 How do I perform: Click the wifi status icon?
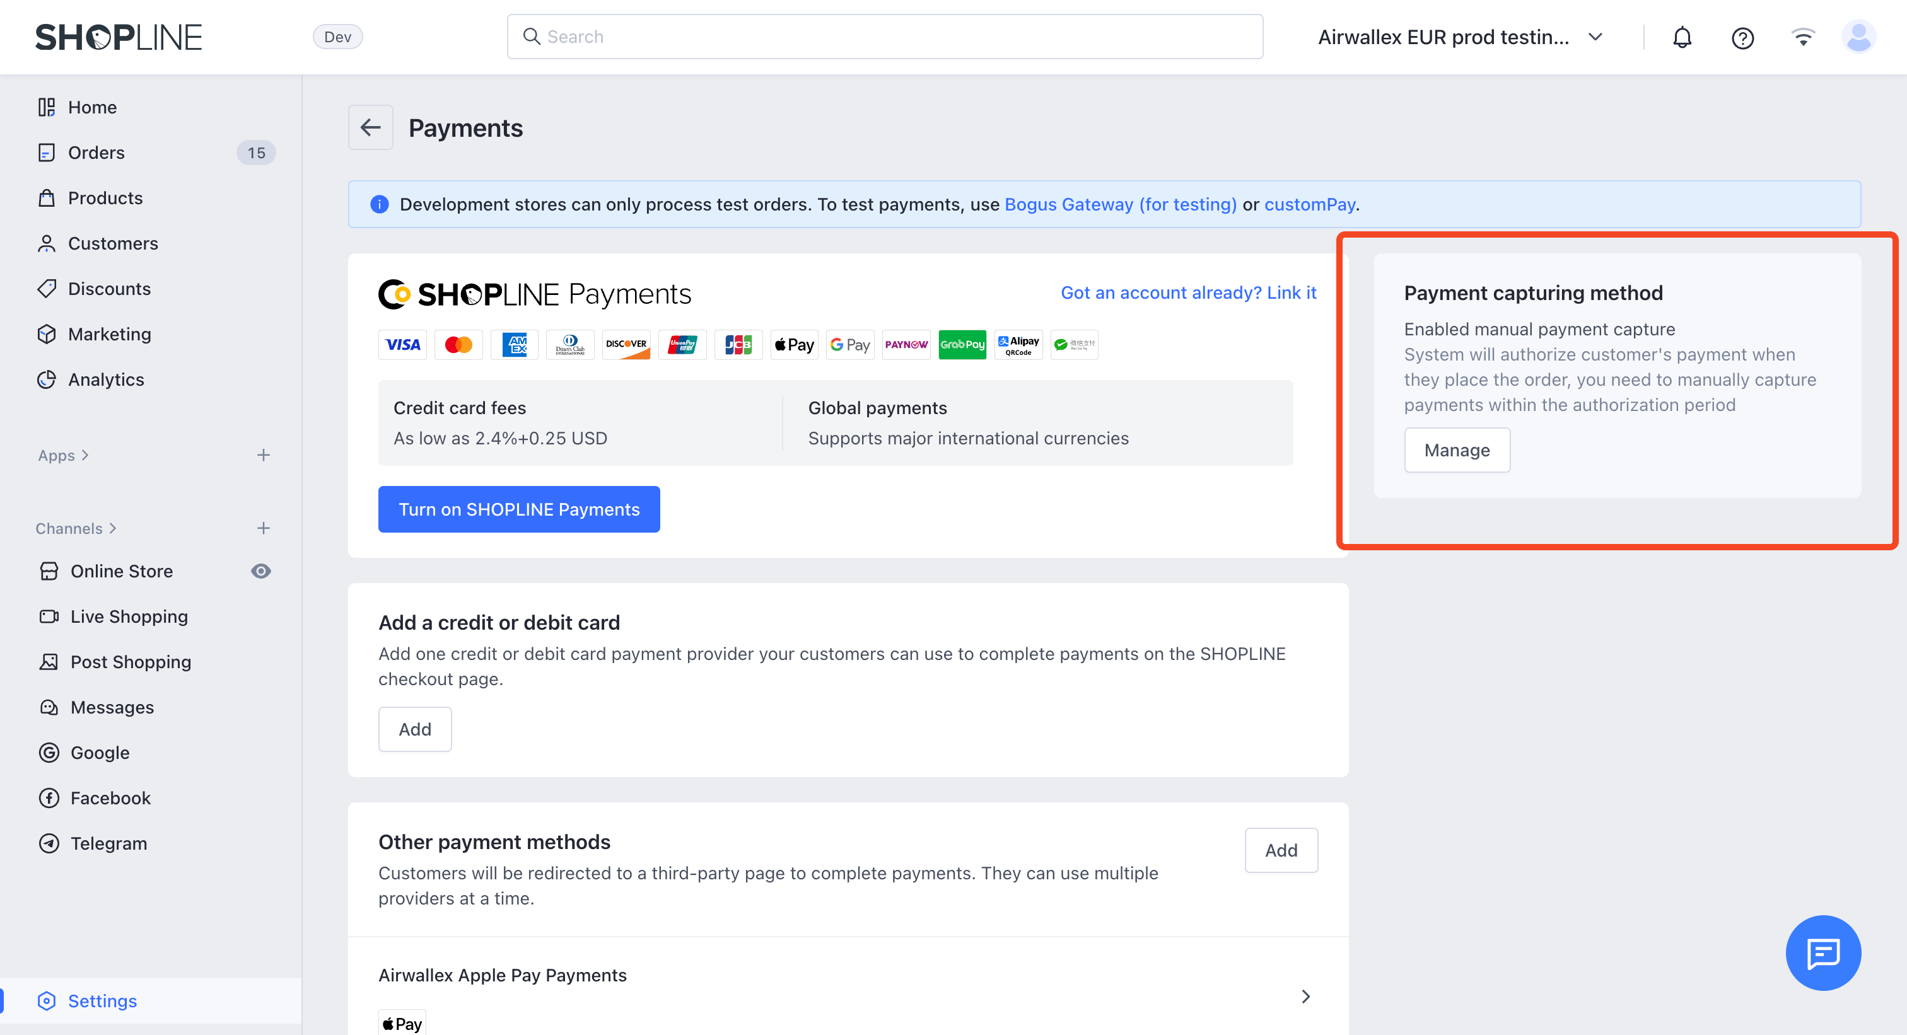tap(1802, 37)
